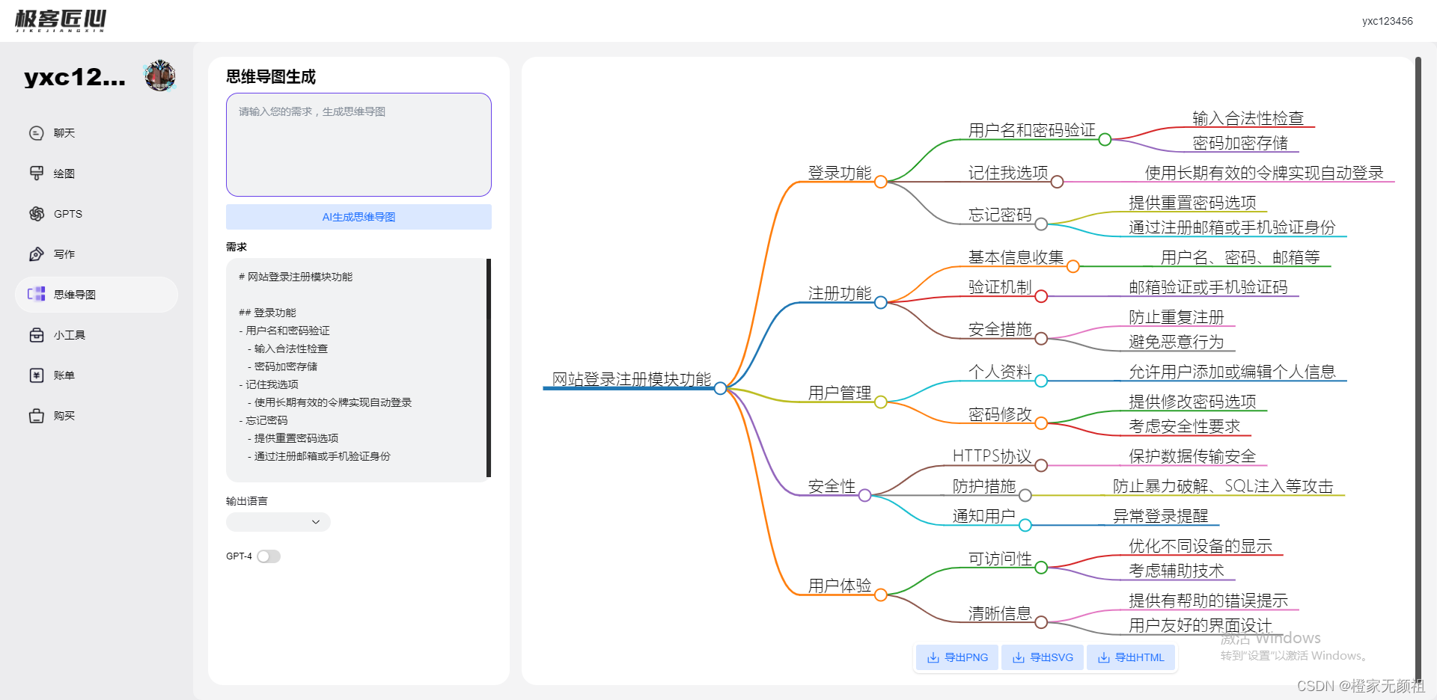The image size is (1437, 700).
Task: Collapse the 登录功能 node circle
Action: 881,182
